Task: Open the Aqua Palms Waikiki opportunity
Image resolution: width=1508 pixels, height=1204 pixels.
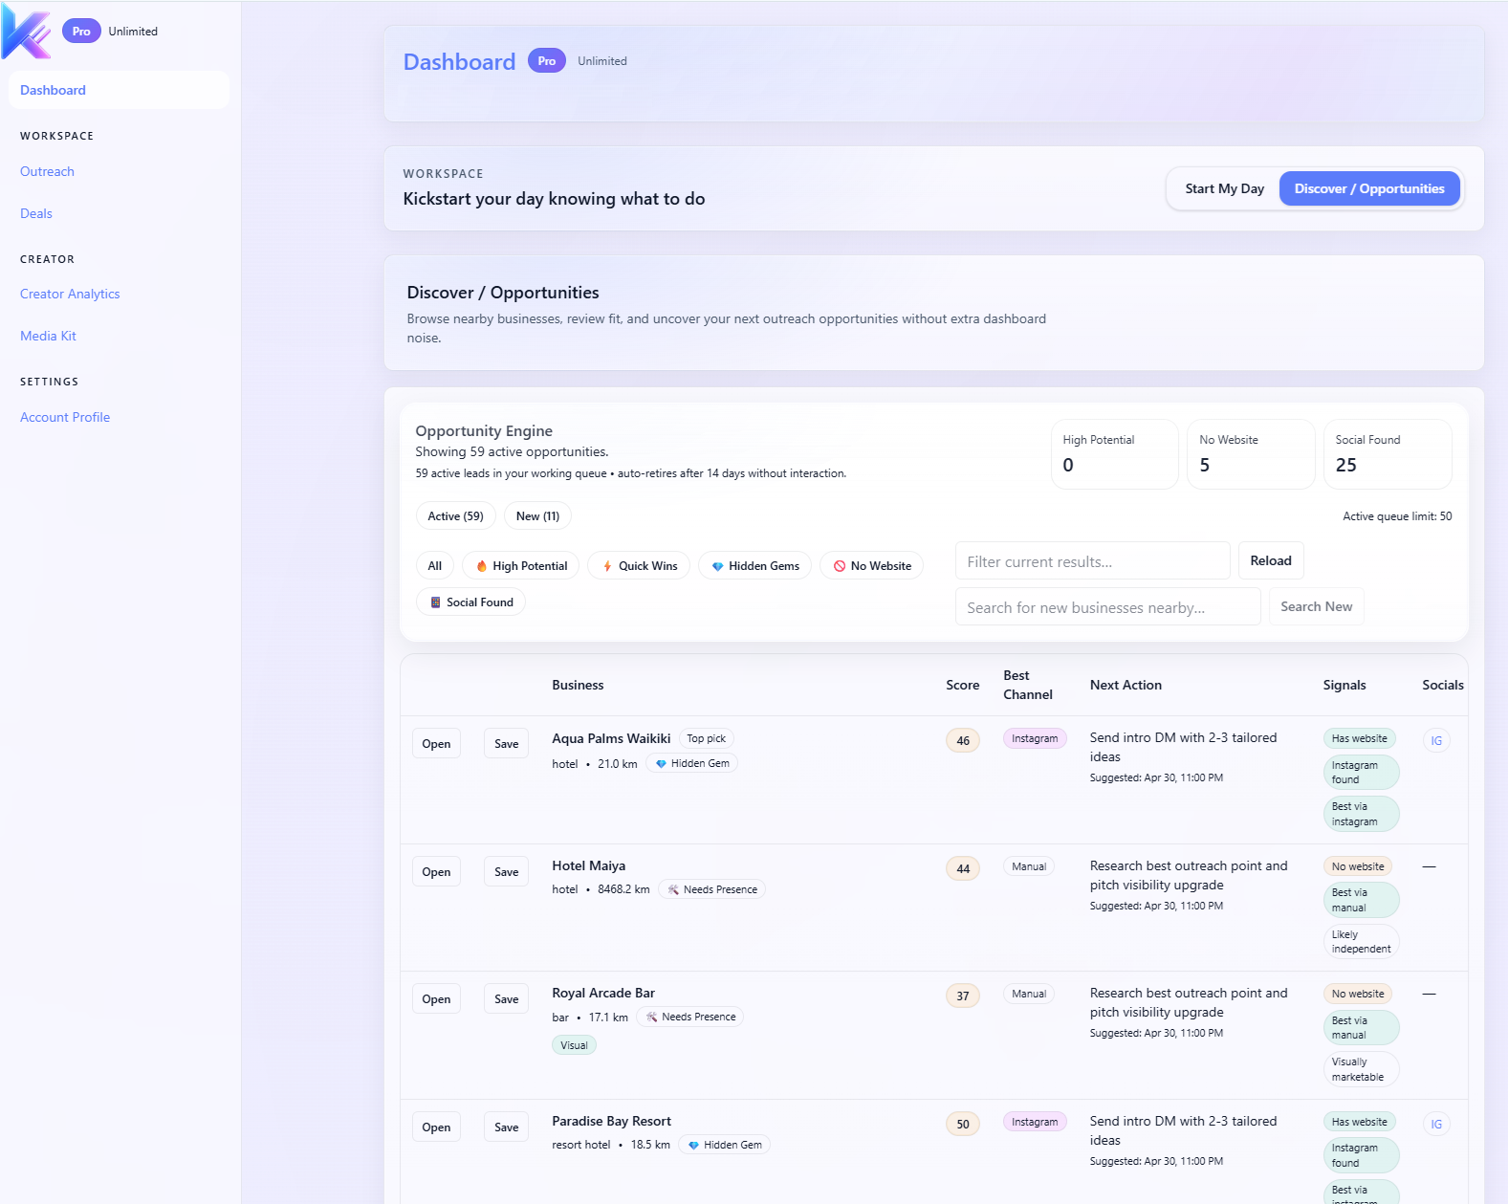Action: pyautogui.click(x=436, y=744)
